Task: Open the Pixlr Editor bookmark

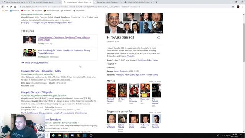Action: (x=66, y=11)
